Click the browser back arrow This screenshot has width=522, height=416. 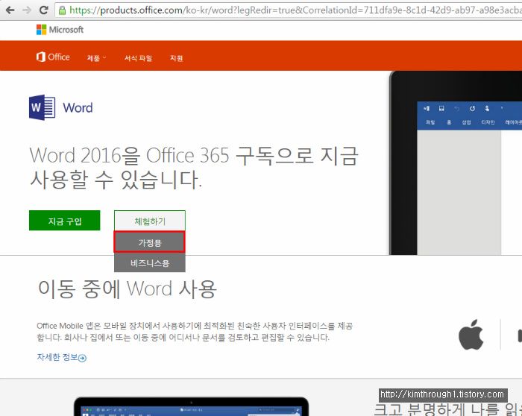10,10
